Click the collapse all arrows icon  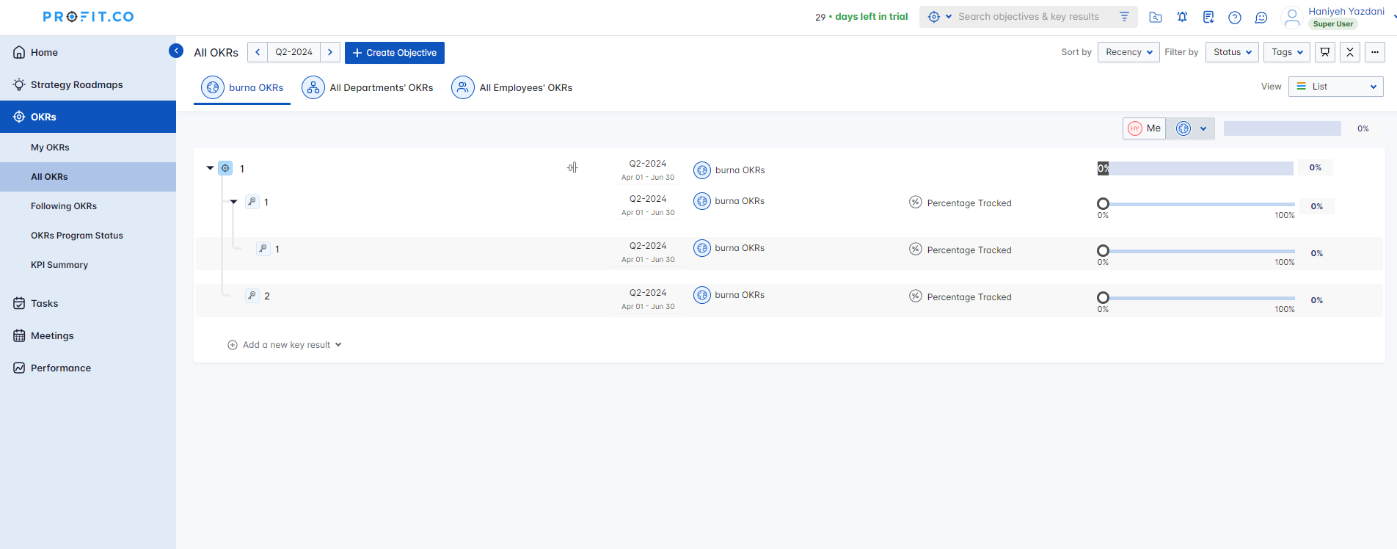(x=1350, y=52)
